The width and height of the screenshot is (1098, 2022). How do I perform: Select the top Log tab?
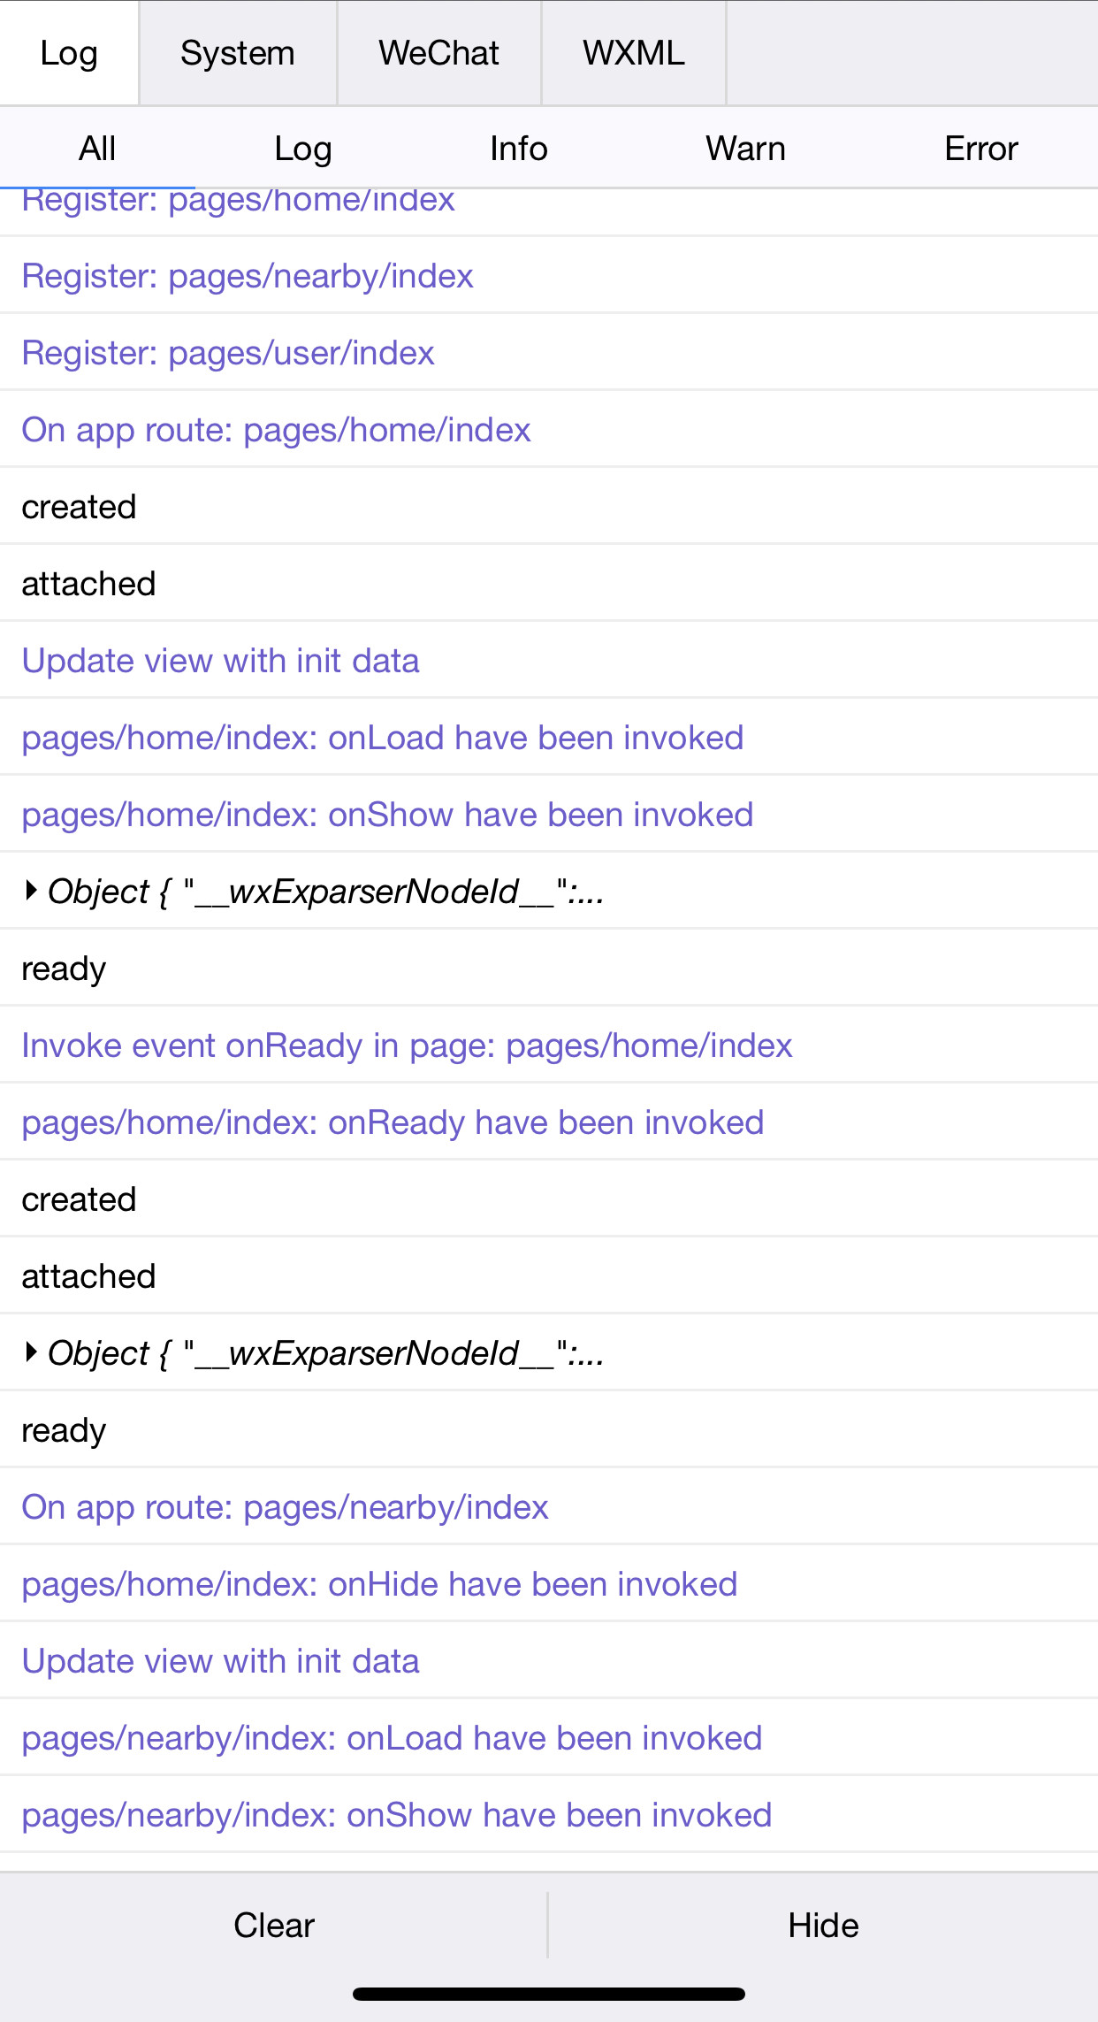click(69, 53)
